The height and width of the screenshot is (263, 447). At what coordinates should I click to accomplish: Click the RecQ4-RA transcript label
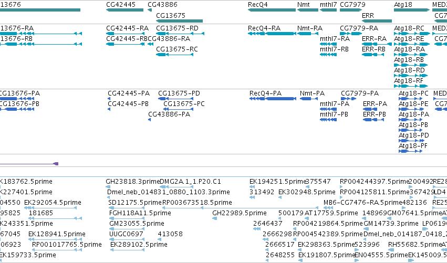(264, 28)
